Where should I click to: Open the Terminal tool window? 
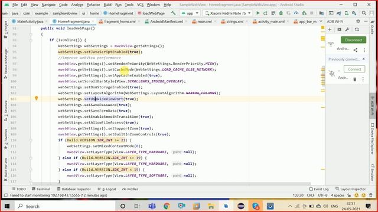point(41,189)
